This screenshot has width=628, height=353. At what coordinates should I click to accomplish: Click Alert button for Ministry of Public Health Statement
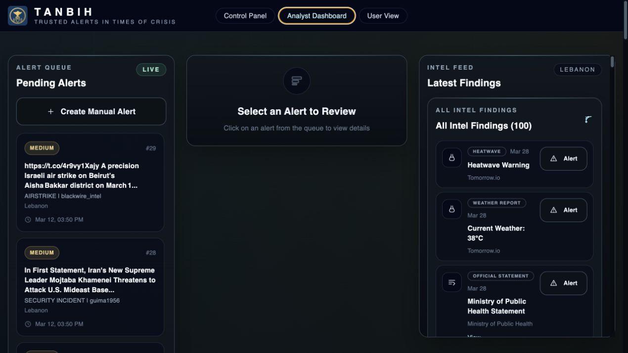563,283
